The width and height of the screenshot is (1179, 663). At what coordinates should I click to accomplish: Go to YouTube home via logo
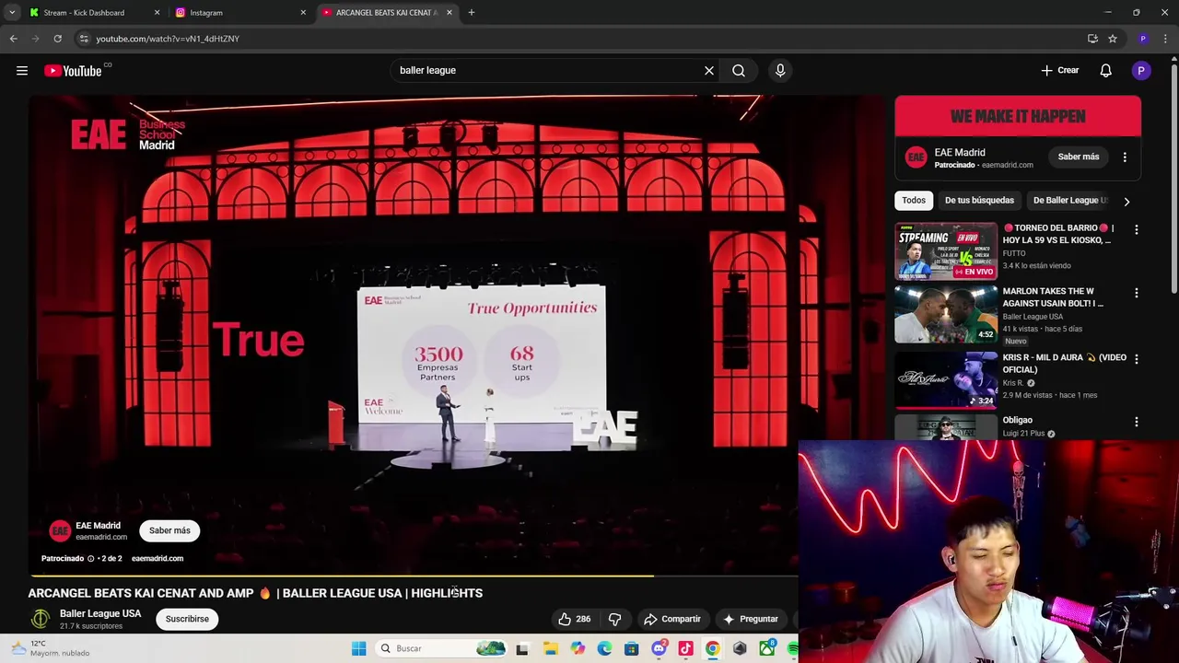74,71
